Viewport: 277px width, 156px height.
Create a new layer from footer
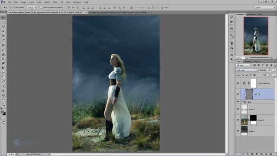[x=266, y=154]
